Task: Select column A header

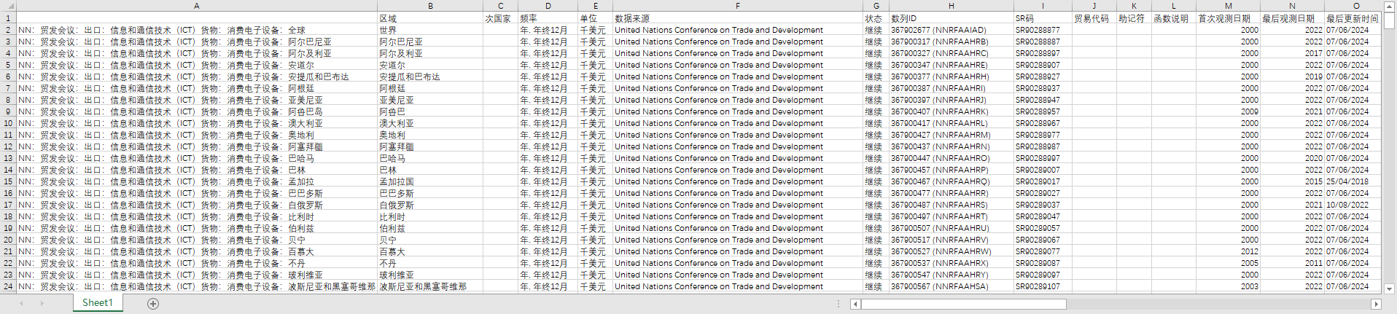Action: point(197,6)
